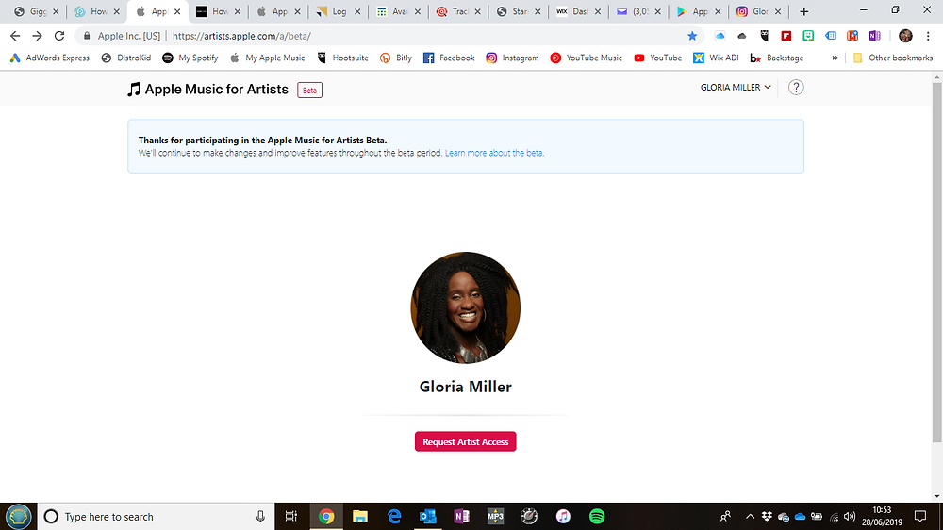
Task: Expand hidden bookmarks chevron
Action: [835, 58]
